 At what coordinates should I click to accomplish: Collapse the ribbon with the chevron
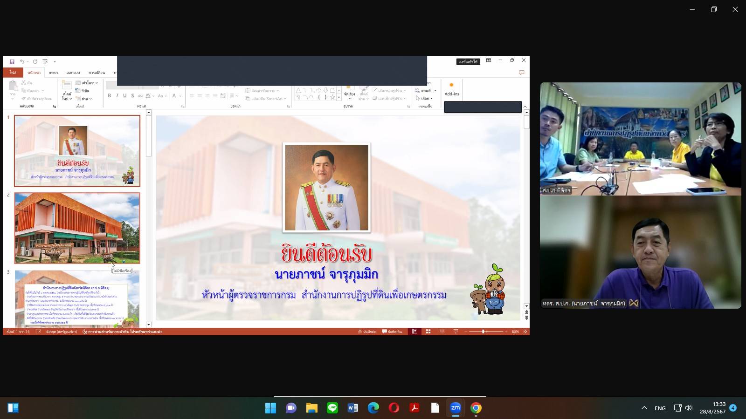[x=525, y=107]
